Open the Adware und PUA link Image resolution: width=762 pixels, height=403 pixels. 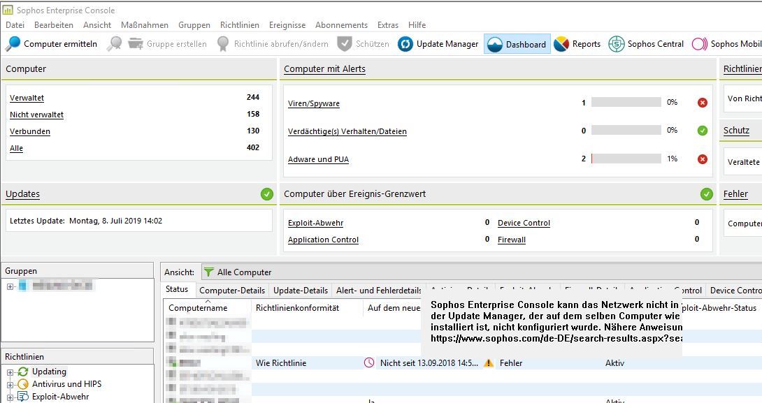tap(318, 159)
